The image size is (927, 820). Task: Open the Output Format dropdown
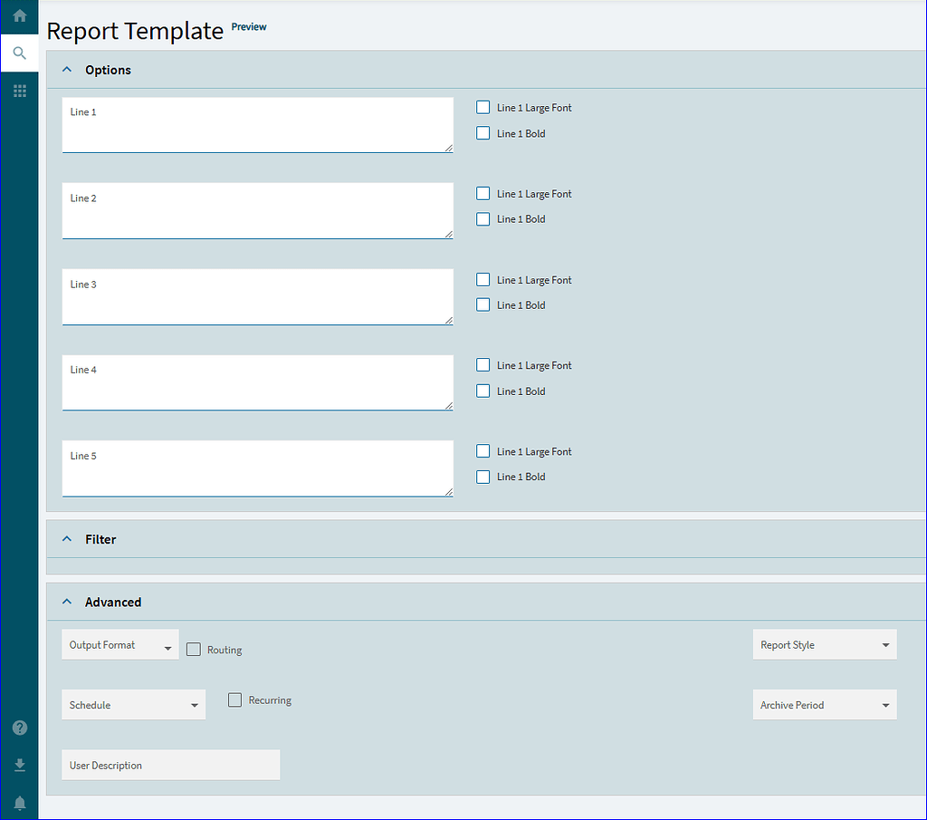[119, 644]
